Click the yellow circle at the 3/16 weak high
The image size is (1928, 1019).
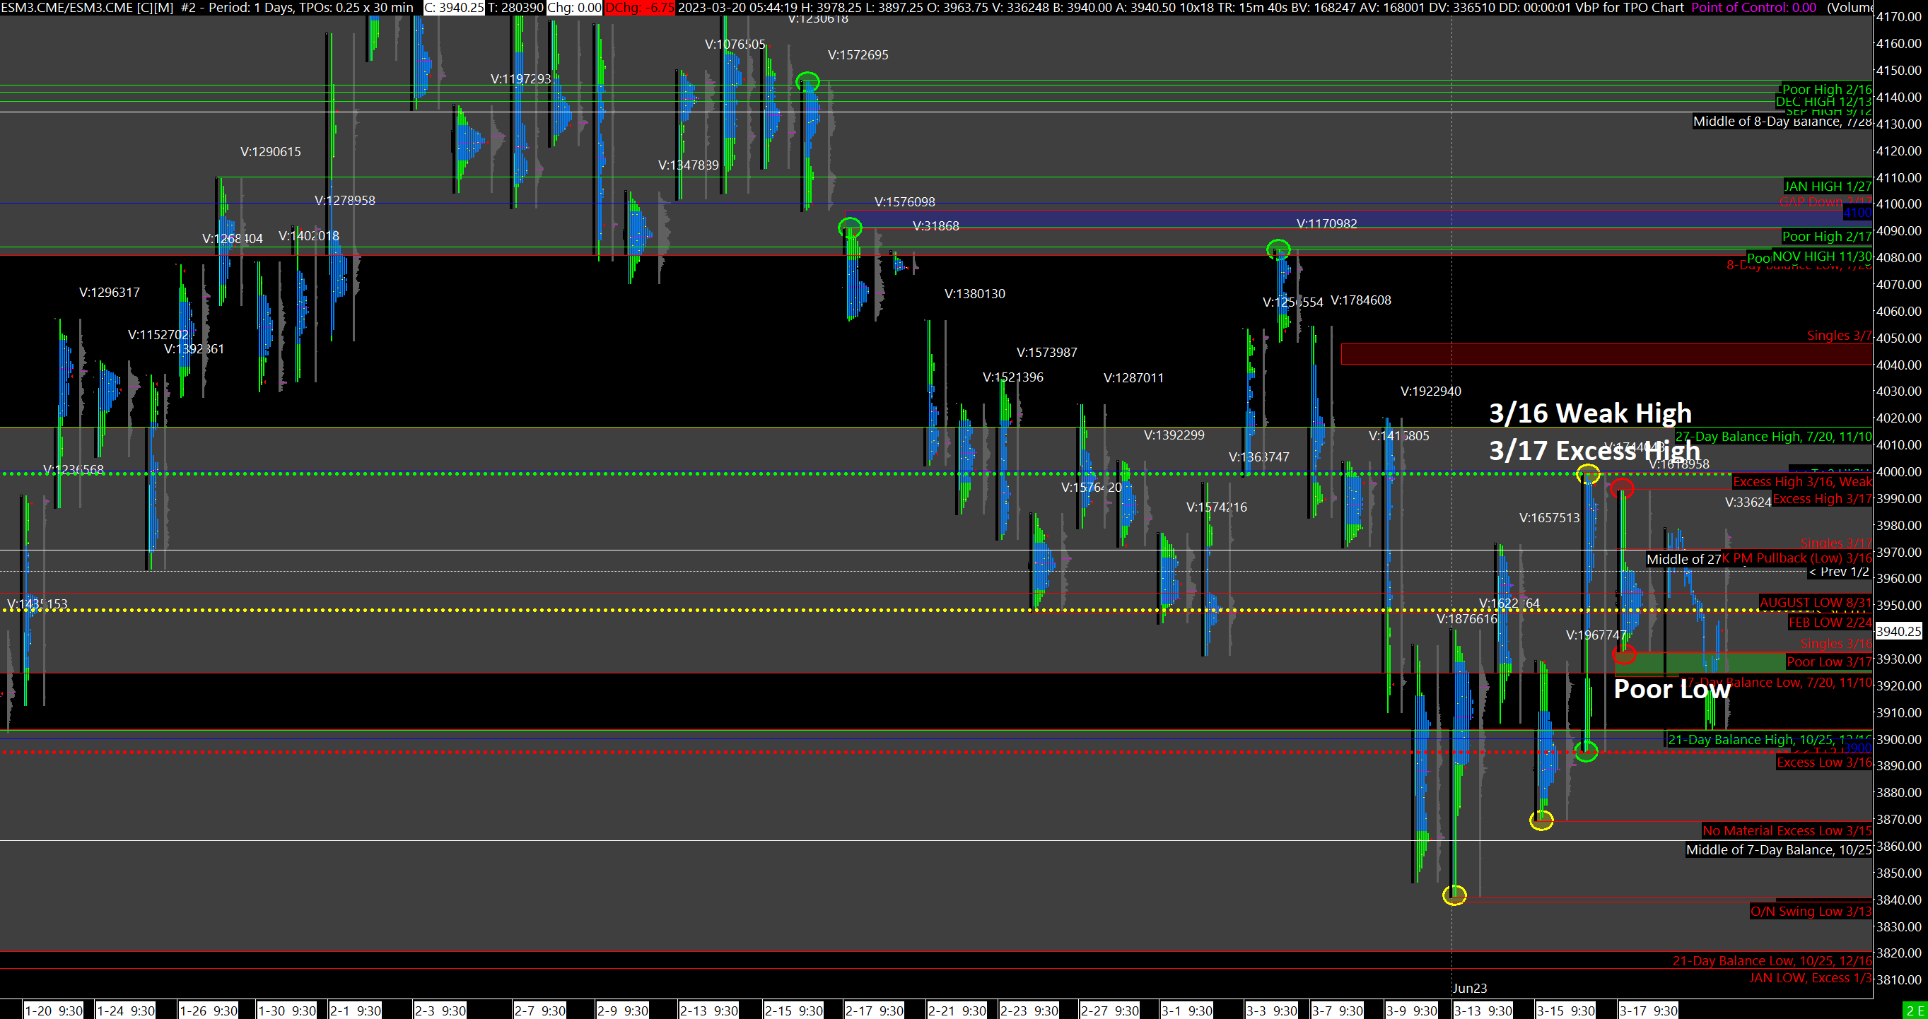(x=1587, y=473)
